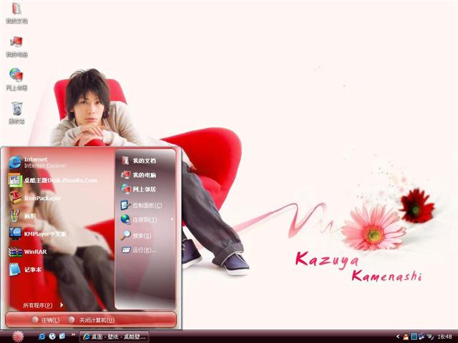Switch to 桌面 - 壁纸 taskbar window
Viewport: 458px width, 343px height.
click(114, 337)
